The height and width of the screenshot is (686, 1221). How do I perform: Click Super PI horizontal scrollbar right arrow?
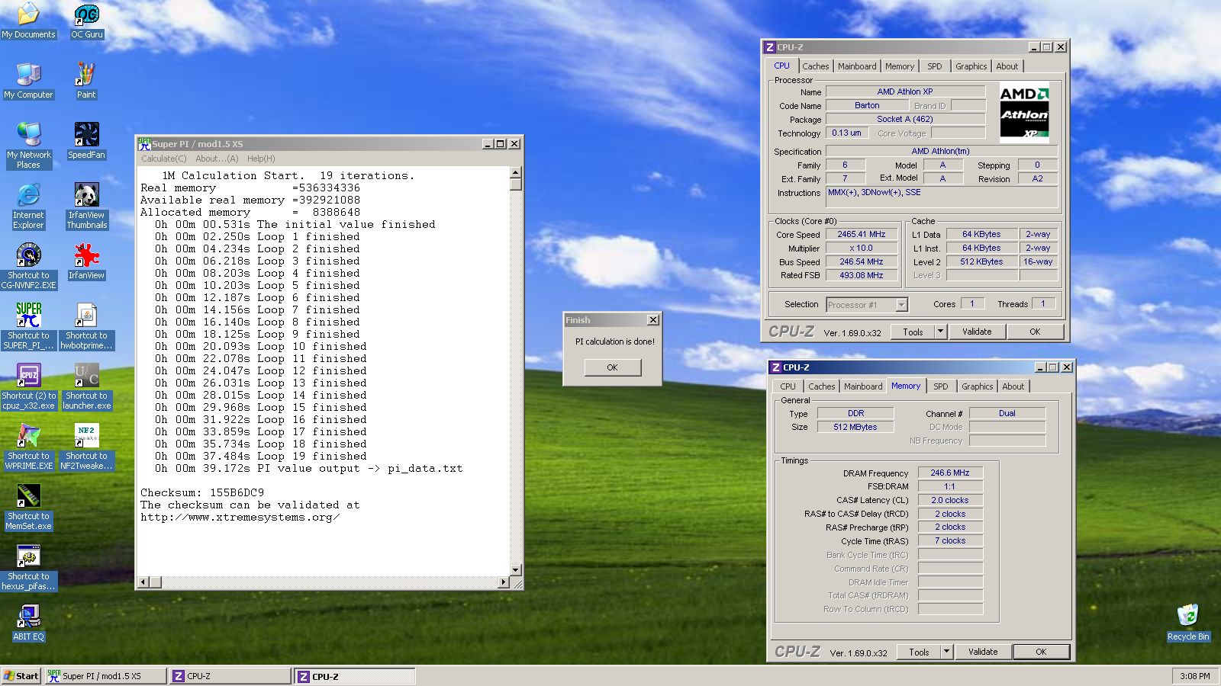point(503,582)
